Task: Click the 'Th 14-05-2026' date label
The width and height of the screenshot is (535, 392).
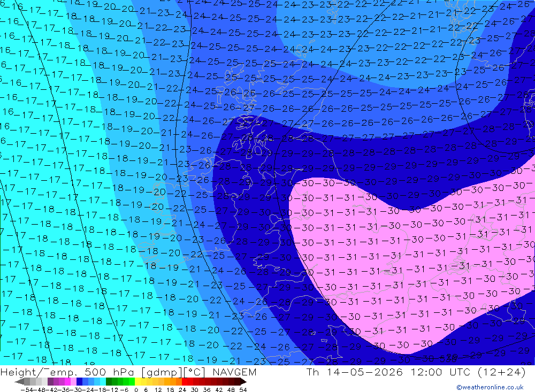Action: (355, 372)
